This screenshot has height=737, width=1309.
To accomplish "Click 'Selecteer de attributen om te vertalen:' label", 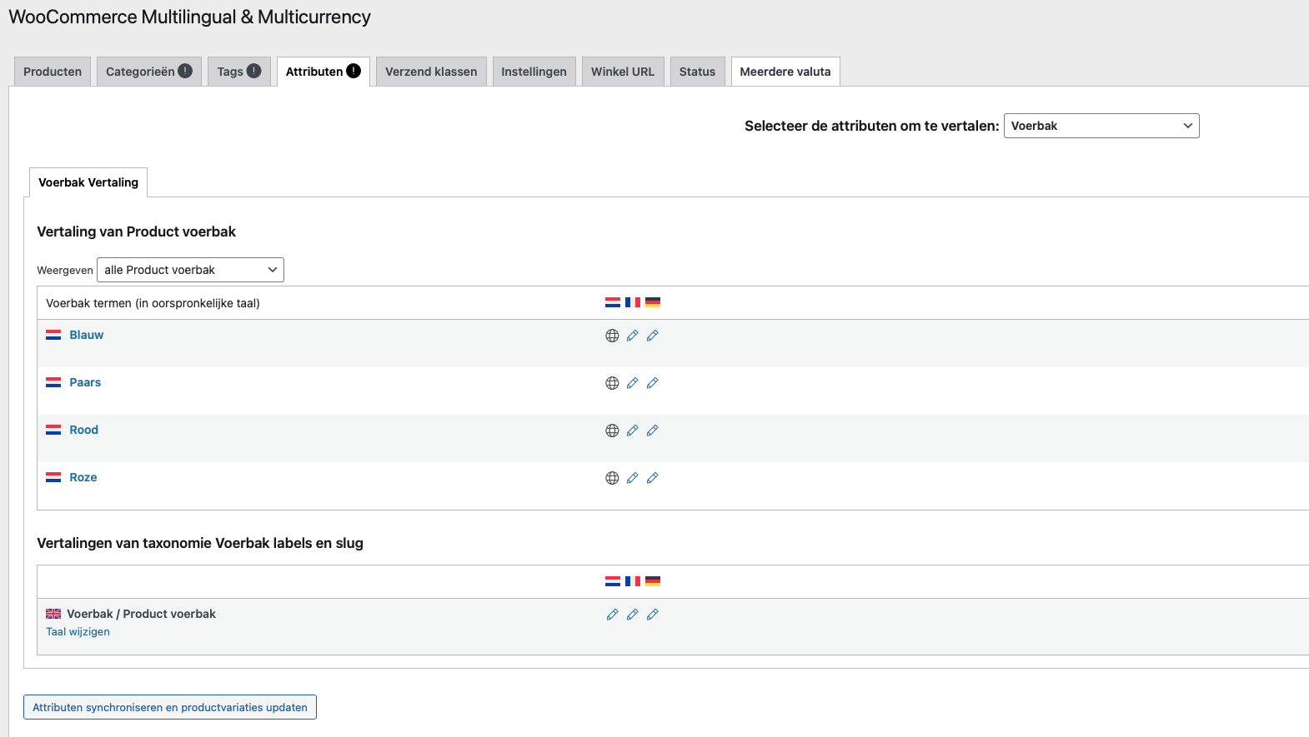I will point(871,126).
